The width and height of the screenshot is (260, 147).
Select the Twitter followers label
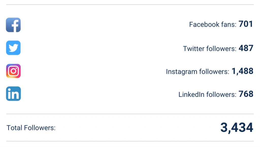[x=209, y=49]
